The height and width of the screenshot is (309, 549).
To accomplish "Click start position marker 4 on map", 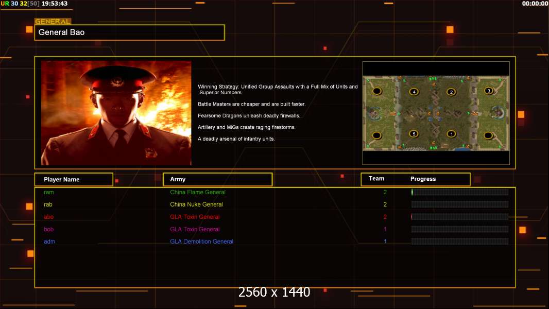I will [414, 92].
